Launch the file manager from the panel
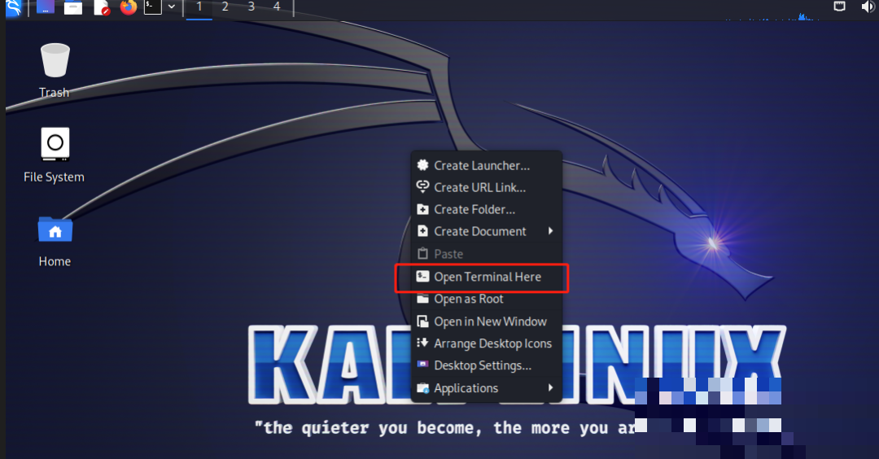This screenshot has width=879, height=459. 73,8
